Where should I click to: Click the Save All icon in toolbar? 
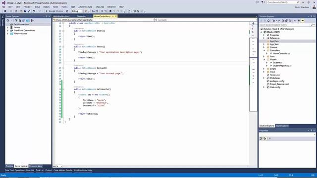pos(29,11)
